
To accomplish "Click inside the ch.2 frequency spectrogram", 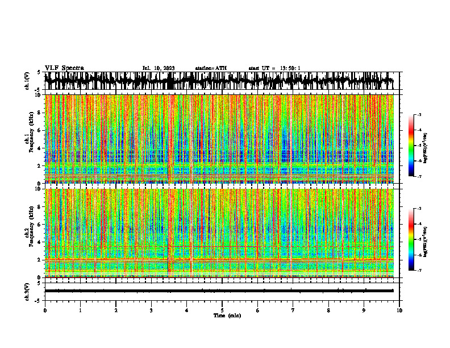I will click(219, 233).
